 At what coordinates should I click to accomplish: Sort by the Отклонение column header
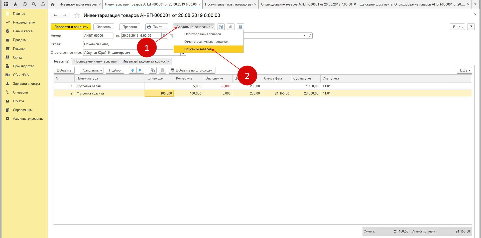point(218,78)
